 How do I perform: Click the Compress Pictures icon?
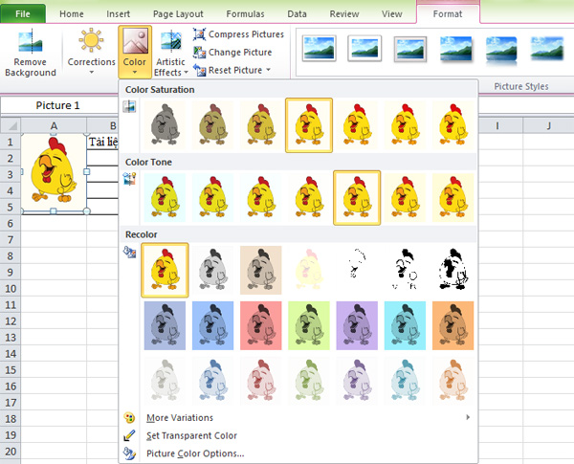pos(200,34)
